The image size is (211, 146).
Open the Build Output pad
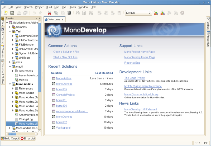pos(10,138)
